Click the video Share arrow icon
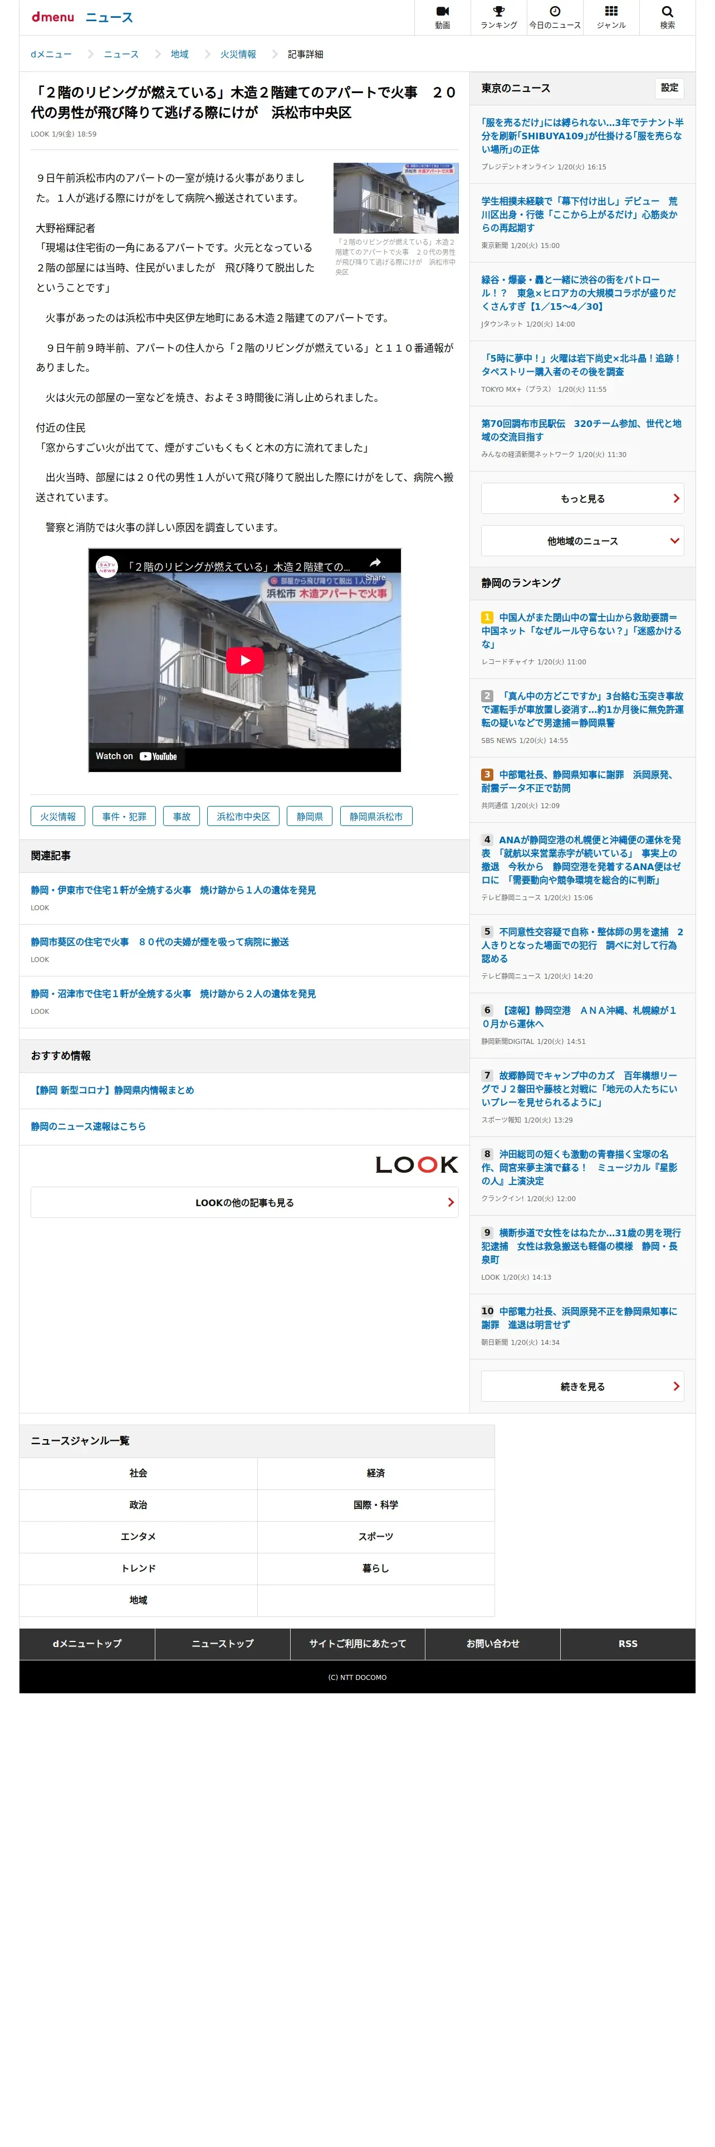 pos(375,564)
